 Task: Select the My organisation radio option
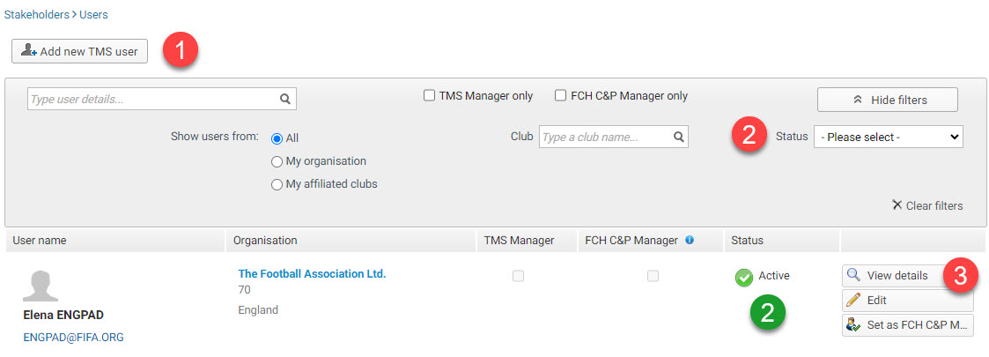[x=277, y=162]
